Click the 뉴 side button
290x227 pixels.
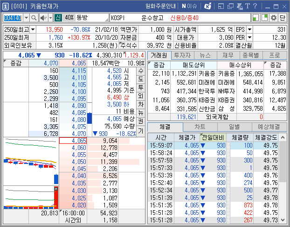(x=141, y=113)
